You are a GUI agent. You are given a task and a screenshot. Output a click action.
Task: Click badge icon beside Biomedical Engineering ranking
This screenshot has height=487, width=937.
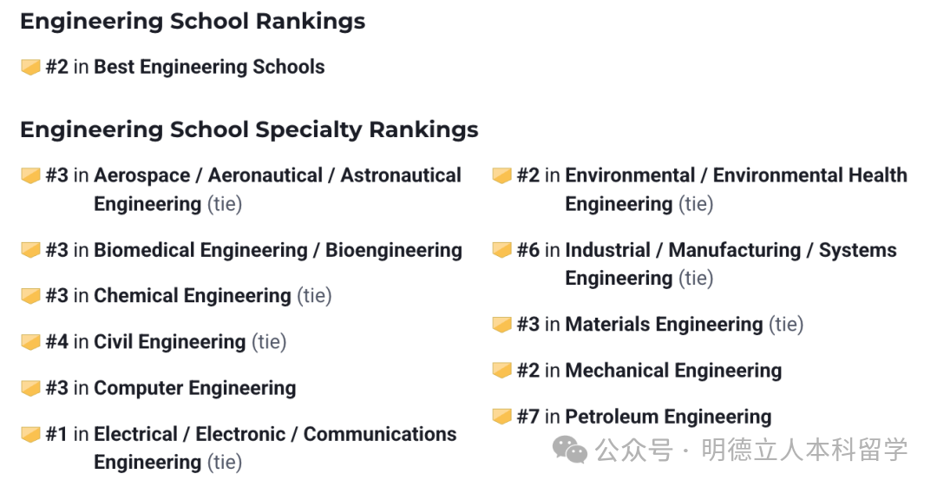pos(30,249)
